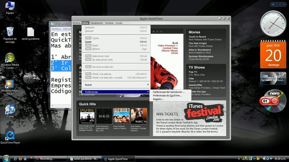This screenshot has height=162, width=289.
Task: Click the taskbar clock showing 01:20 a.m.
Action: pyautogui.click(x=280, y=159)
